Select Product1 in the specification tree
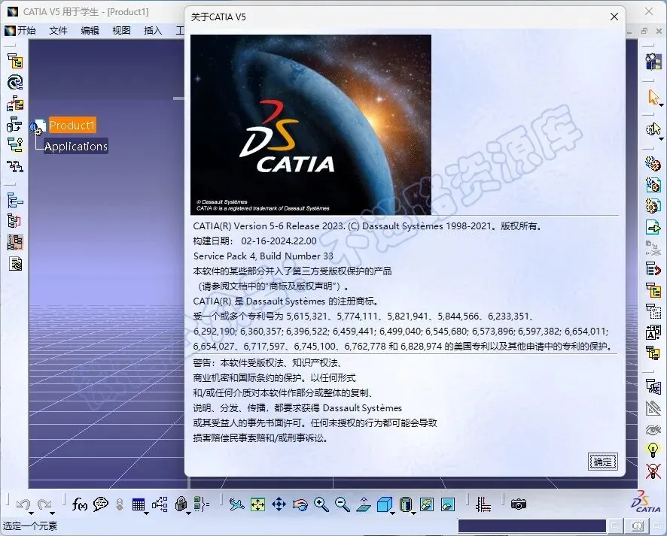Screen dimensions: 667x536 [x=72, y=126]
